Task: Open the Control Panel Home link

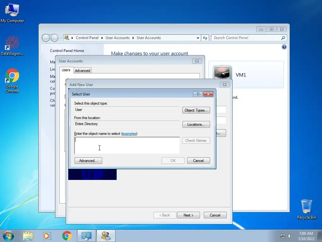Action: (67, 51)
